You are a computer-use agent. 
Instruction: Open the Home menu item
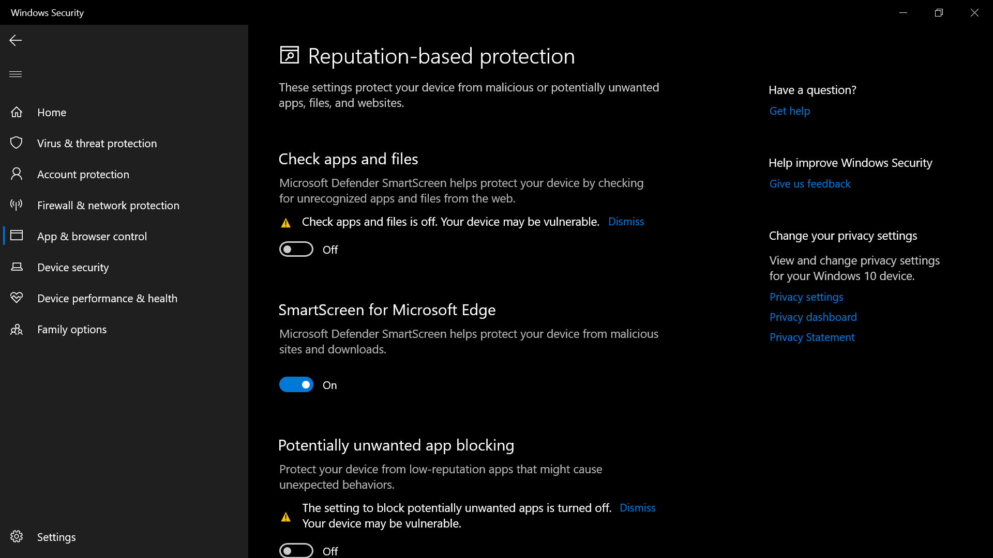(124, 112)
